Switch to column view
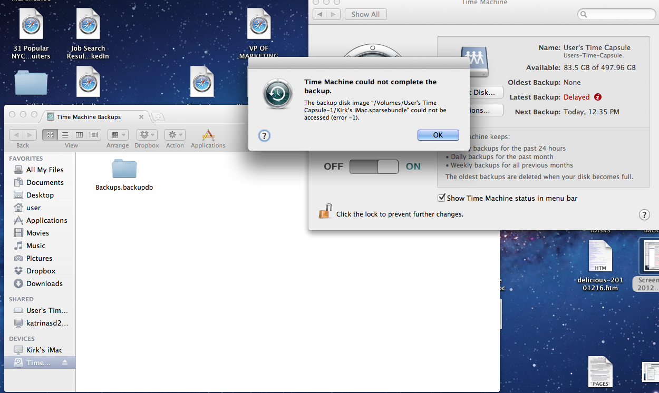This screenshot has height=393, width=659. point(79,134)
